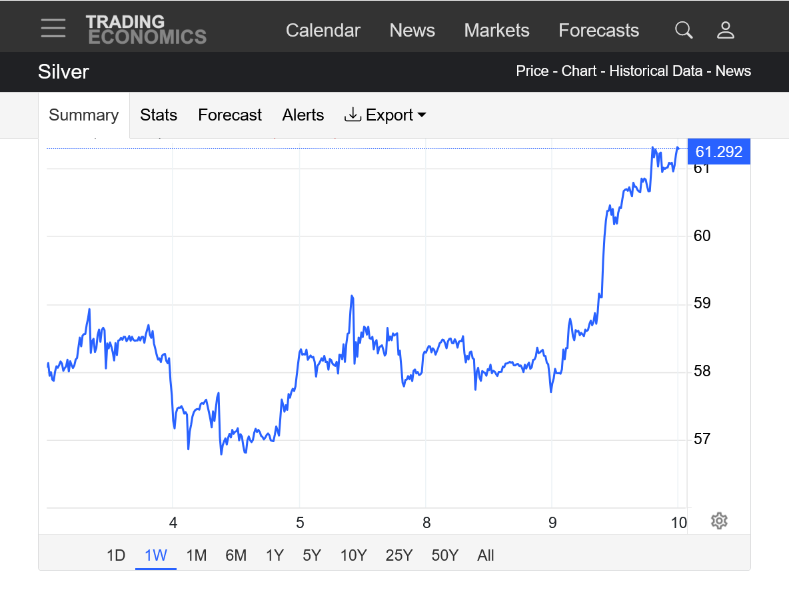Screen dimensions: 789x594
Task: Switch to the Forecast tab
Action: pyautogui.click(x=230, y=115)
